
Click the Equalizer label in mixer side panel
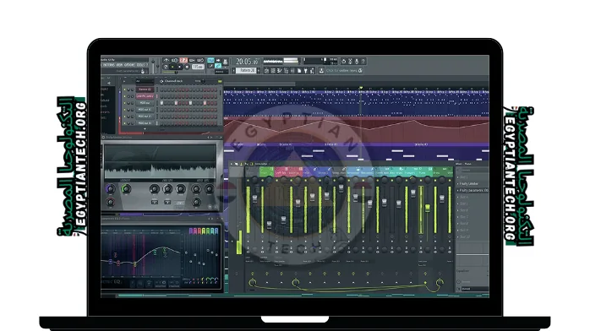[463, 270]
